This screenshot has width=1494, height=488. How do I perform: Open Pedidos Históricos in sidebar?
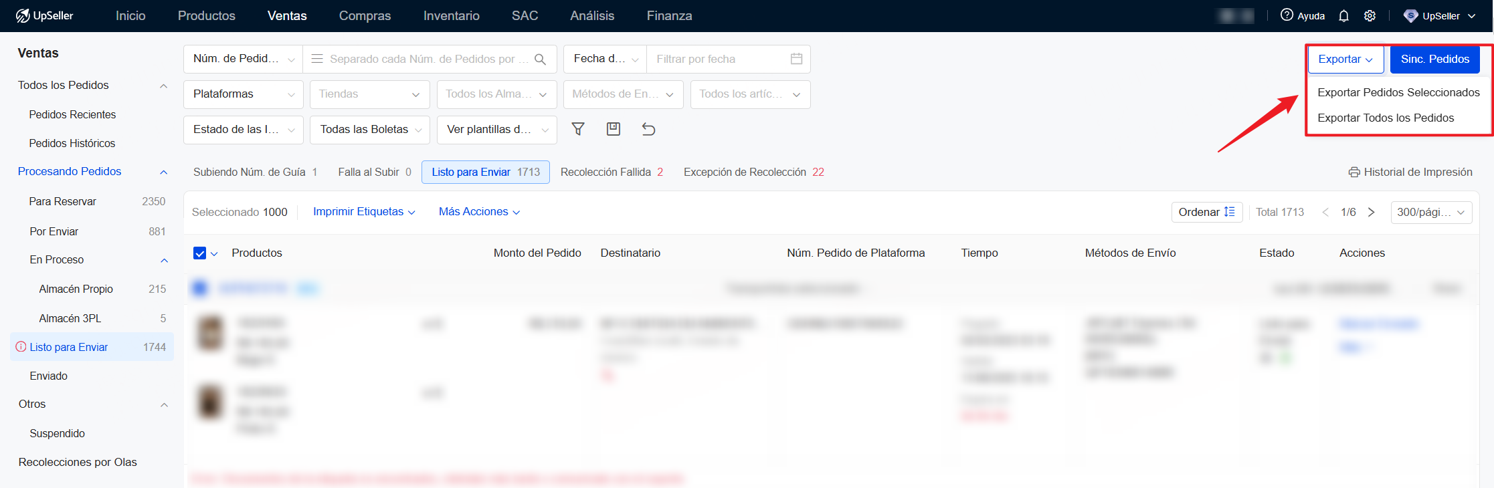click(x=72, y=143)
